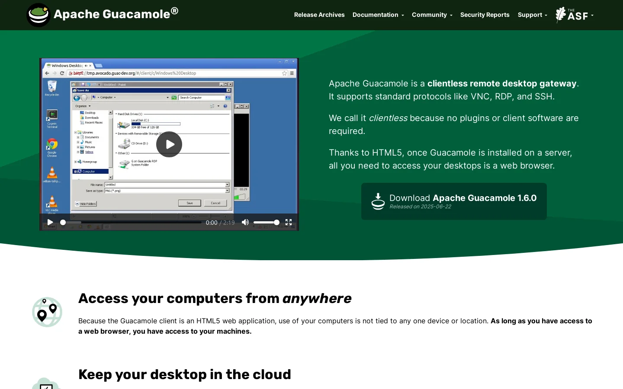Download Apache Guacamole 1.6.0
The width and height of the screenshot is (623, 389).
click(454, 201)
